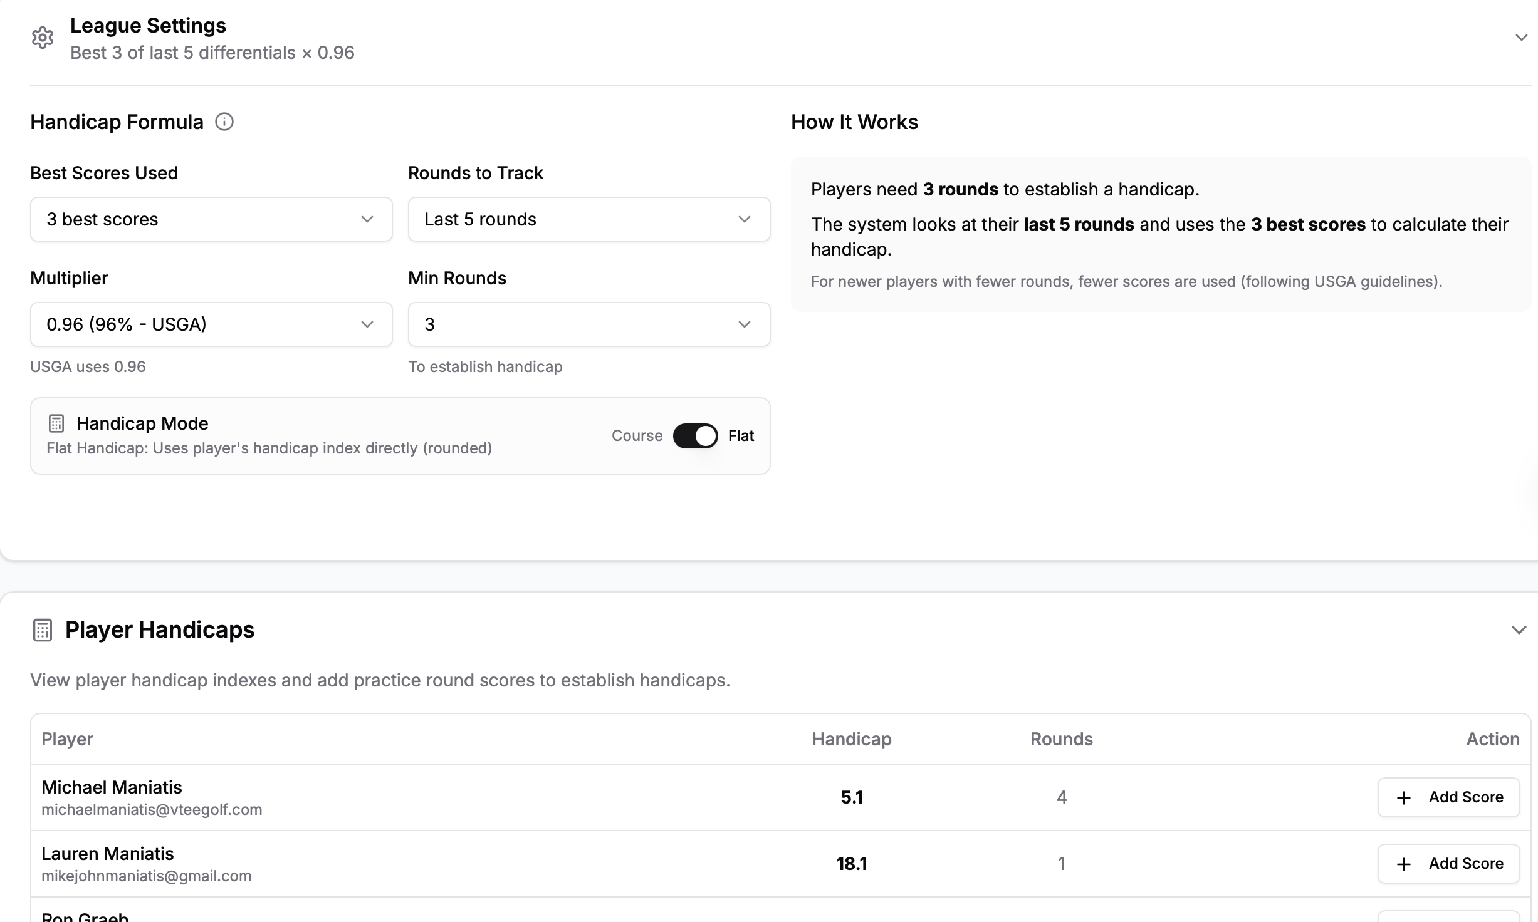The image size is (1538, 922).
Task: Collapse the Player Handicaps section chevron
Action: (x=1519, y=630)
